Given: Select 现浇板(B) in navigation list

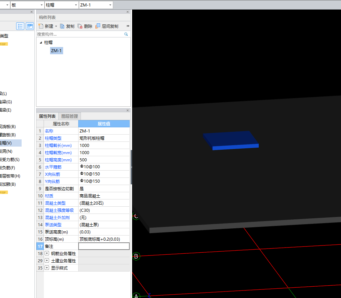Looking at the screenshot, I should pyautogui.click(x=8, y=126).
